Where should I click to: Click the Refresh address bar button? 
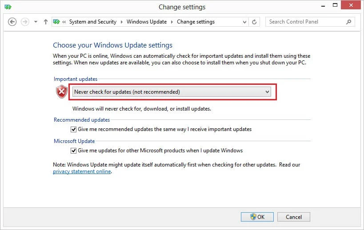click(254, 22)
